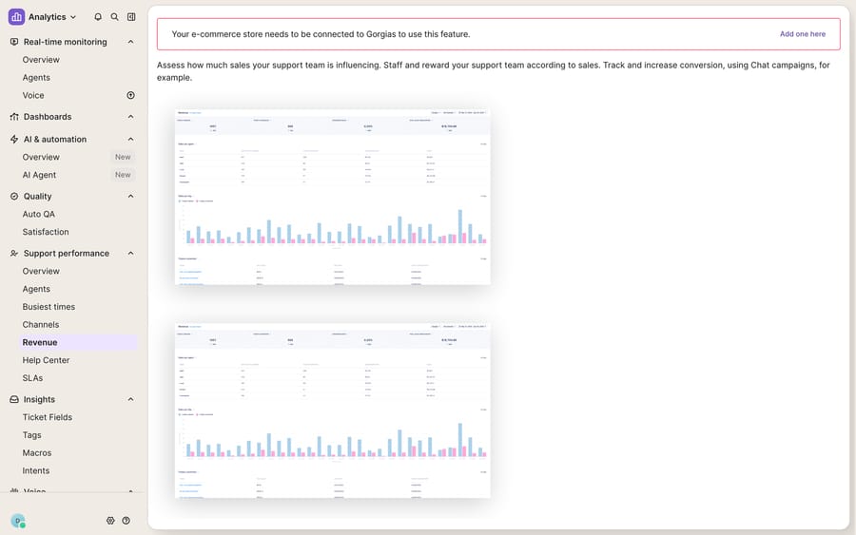Open the Macros insights page

37,453
